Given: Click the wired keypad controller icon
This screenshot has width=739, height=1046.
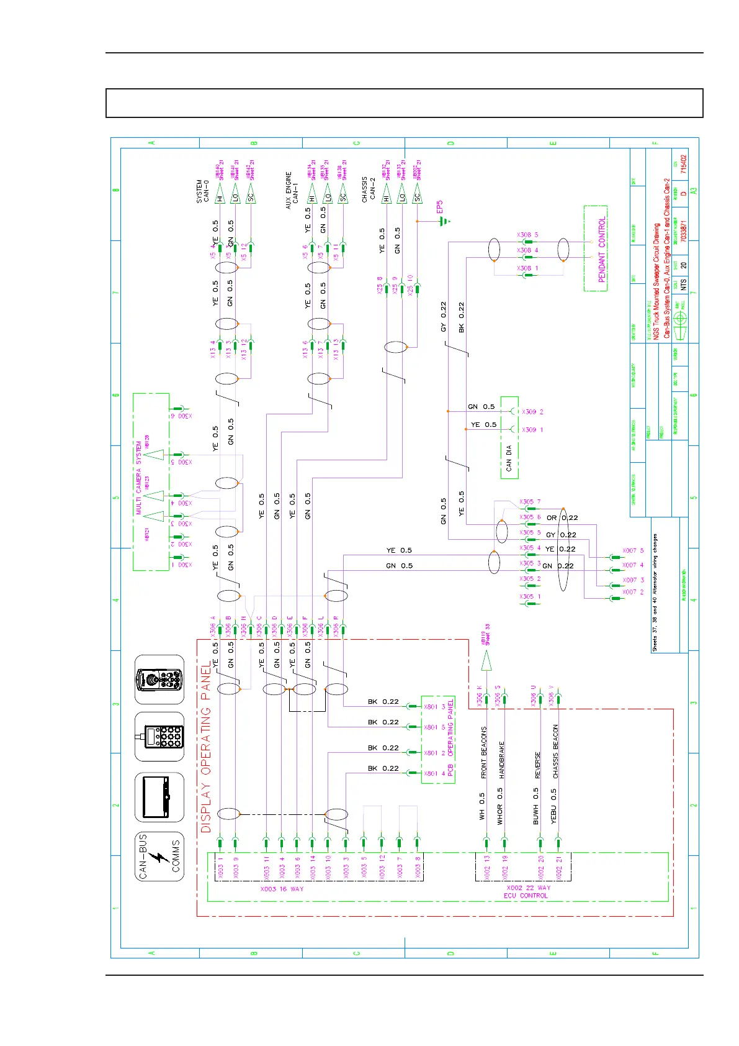Looking at the screenshot, I should (x=159, y=737).
